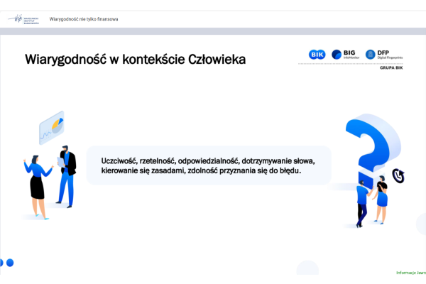Click the Warszawski Instytut Bankowości logo
This screenshot has height=284, width=426.
click(23, 18)
